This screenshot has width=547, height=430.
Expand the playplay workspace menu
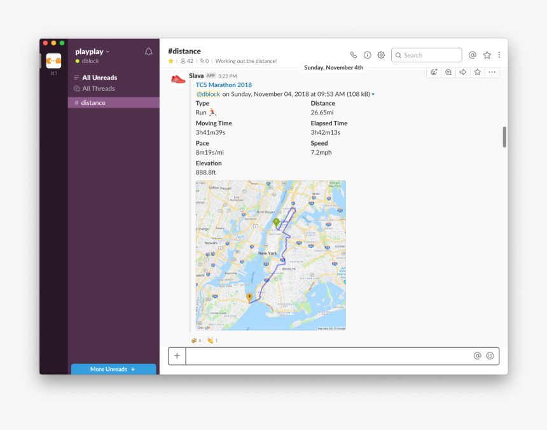92,52
